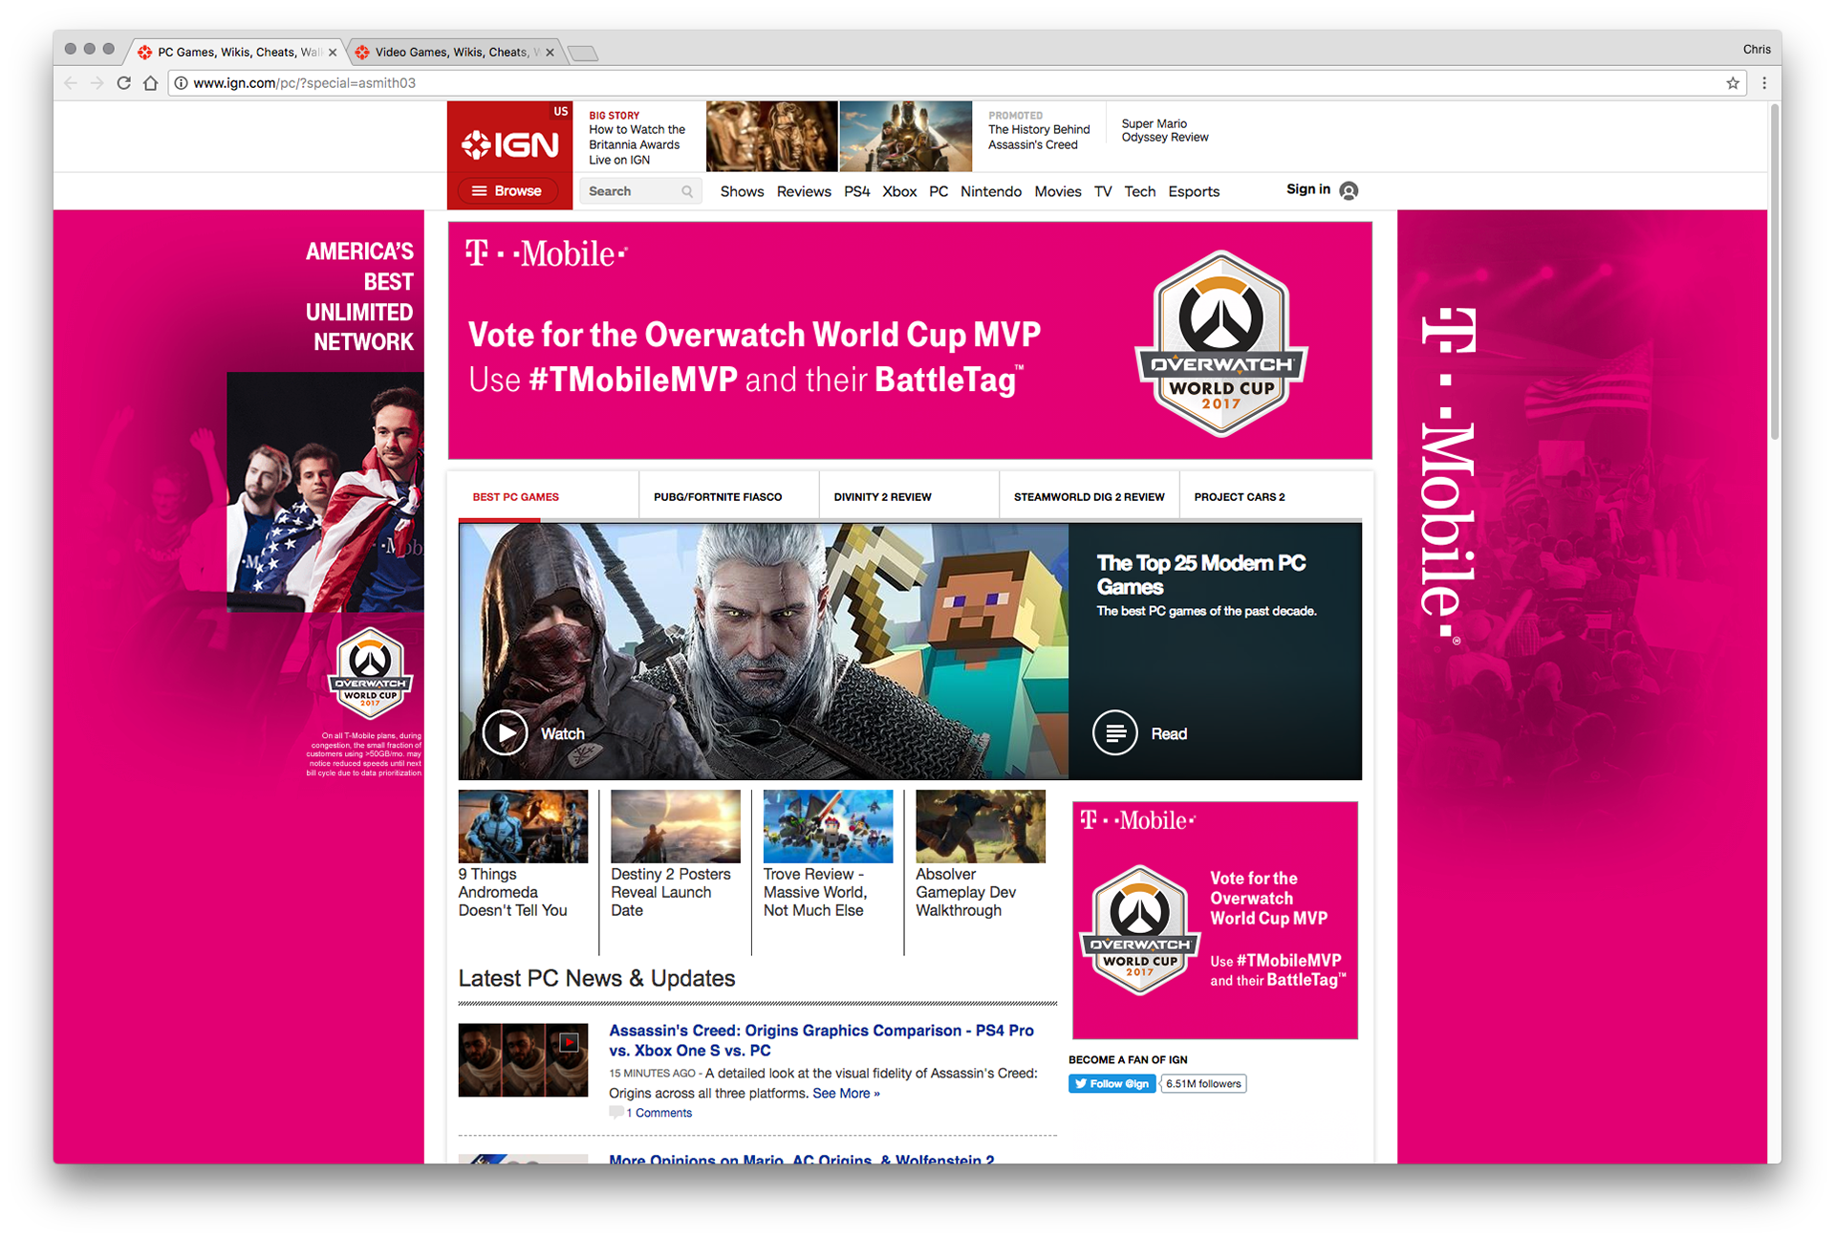Open a new browser tab
This screenshot has height=1240, width=1835.
[x=583, y=53]
